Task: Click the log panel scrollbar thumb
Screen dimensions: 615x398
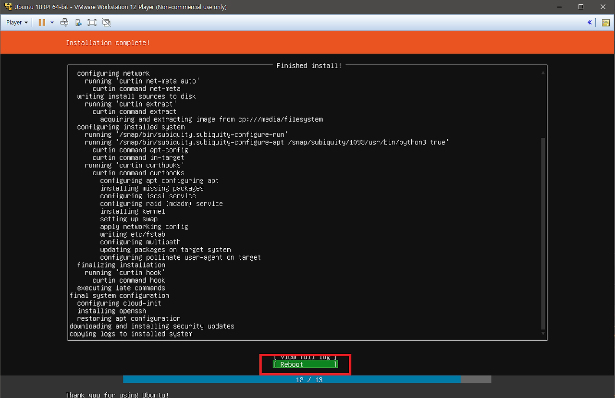Action: [543, 233]
